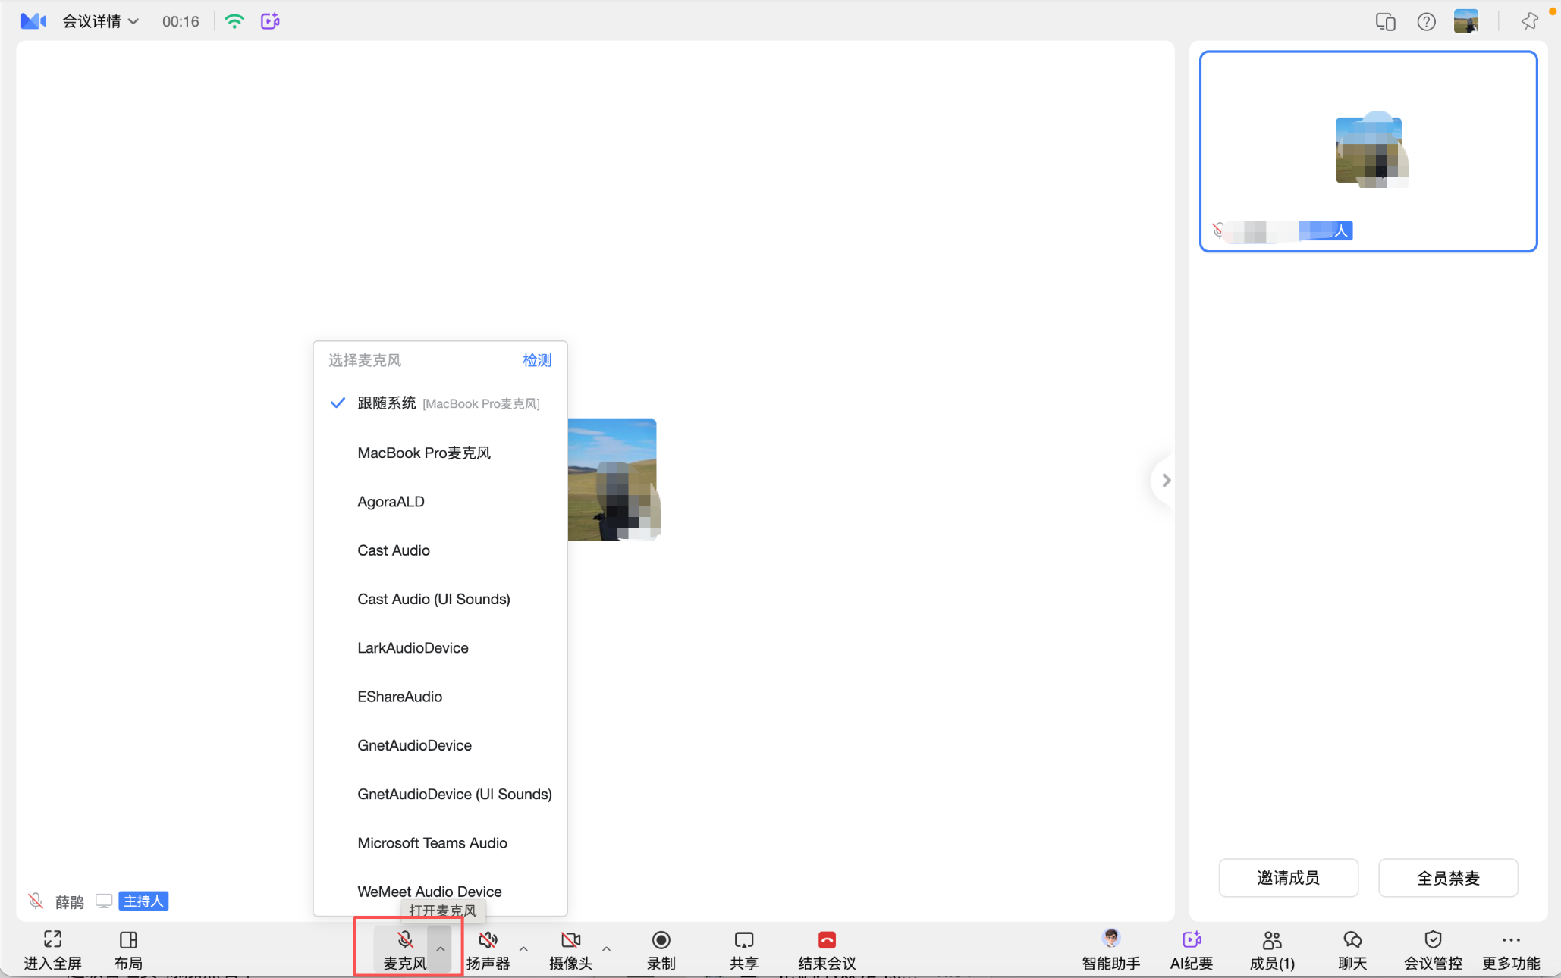Image resolution: width=1561 pixels, height=978 pixels.
Task: Select Cast Audio (UI Sounds) device
Action: (x=440, y=599)
